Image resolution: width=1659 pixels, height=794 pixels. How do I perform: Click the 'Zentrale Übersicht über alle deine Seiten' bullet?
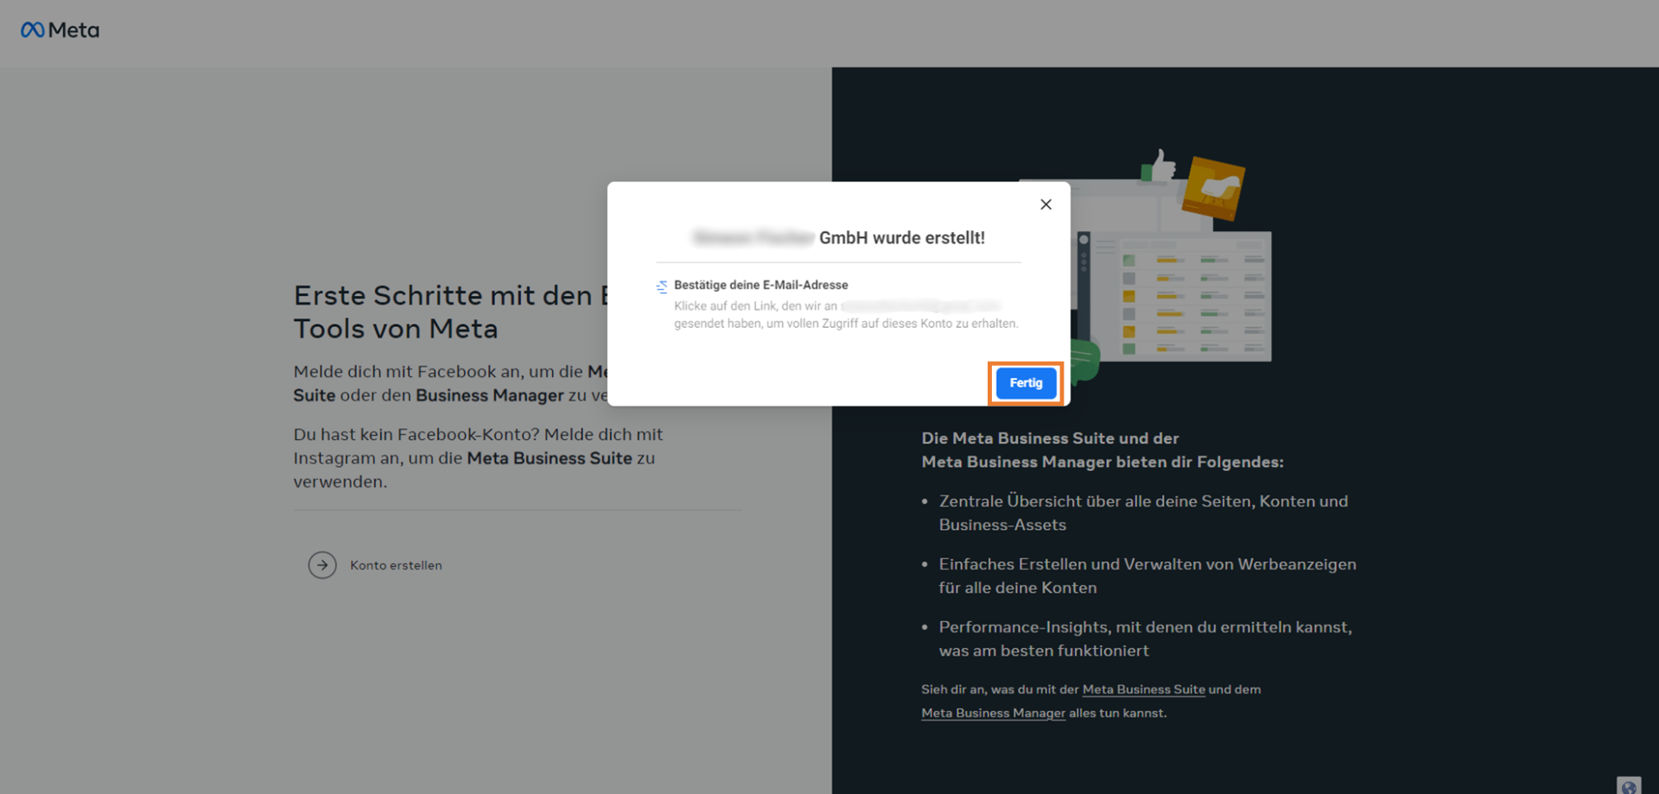[x=1143, y=513]
